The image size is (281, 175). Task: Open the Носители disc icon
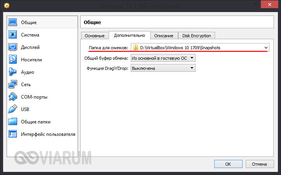pos(12,59)
